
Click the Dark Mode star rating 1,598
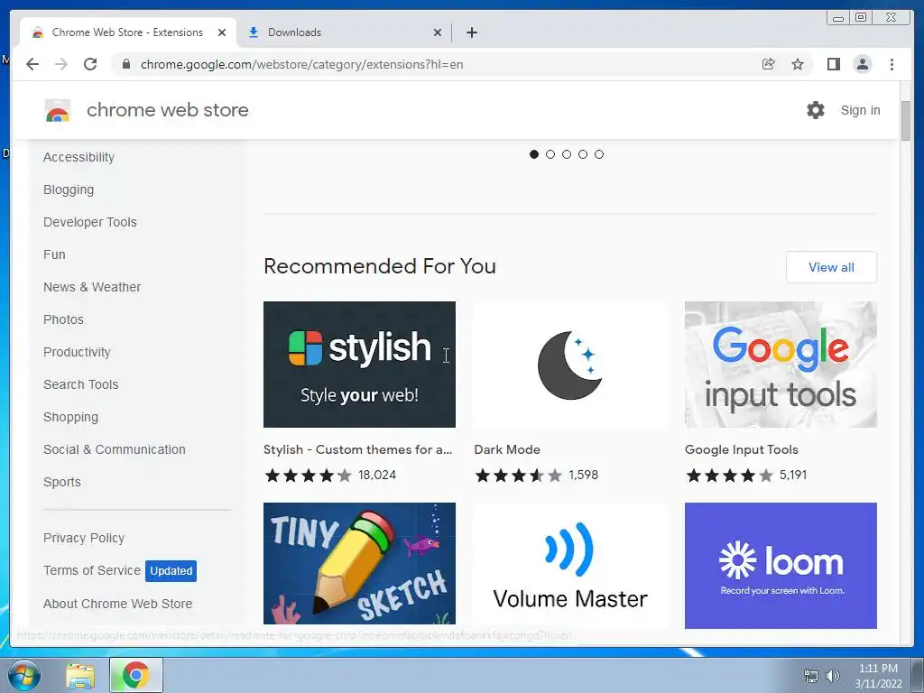click(536, 475)
